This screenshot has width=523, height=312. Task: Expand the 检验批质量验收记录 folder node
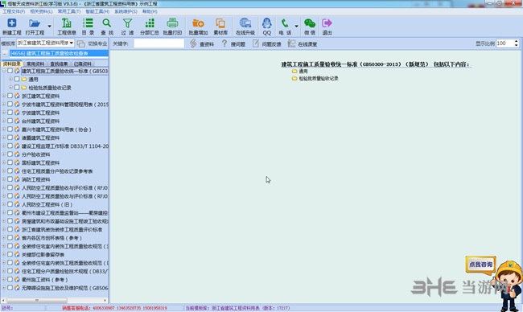[10, 88]
